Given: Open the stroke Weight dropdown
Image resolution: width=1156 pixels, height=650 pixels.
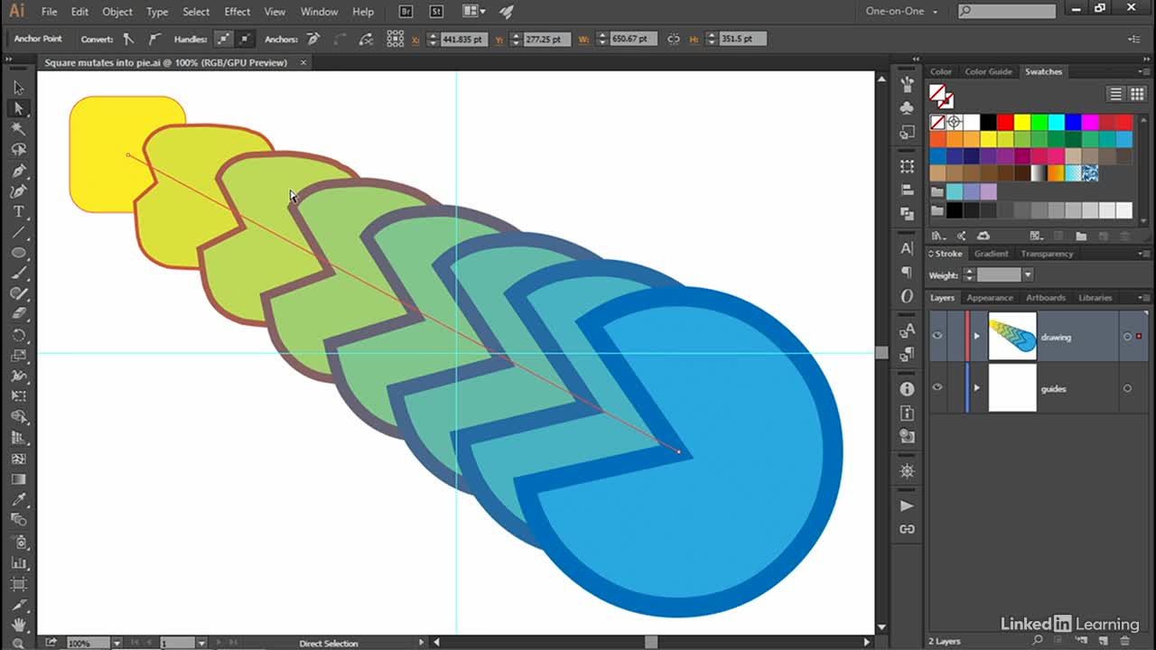Looking at the screenshot, I should (x=1027, y=274).
